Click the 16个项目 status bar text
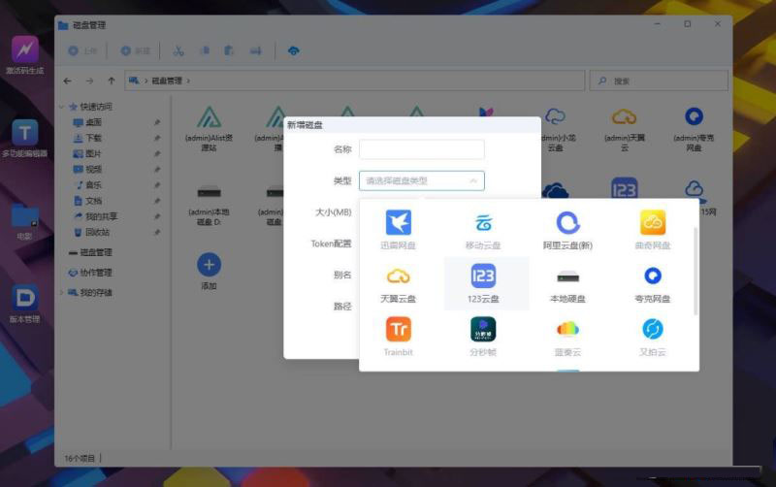Viewport: 776px width, 487px height. point(80,458)
